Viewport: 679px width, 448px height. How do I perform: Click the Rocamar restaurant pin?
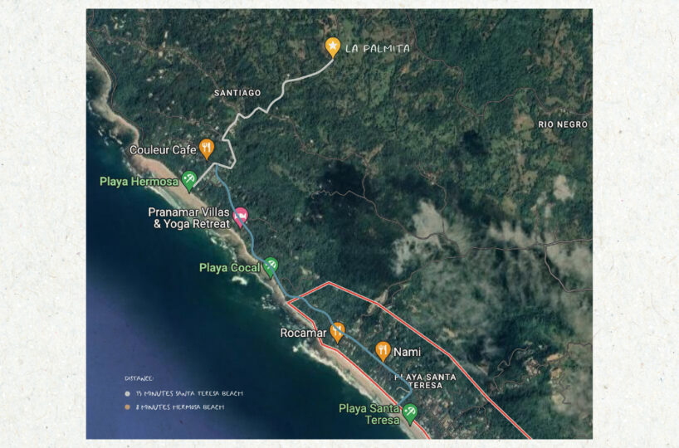[337, 333]
